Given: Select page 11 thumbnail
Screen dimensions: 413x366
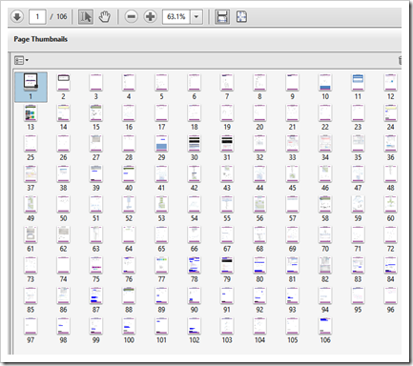Looking at the screenshot, I should 358,83.
